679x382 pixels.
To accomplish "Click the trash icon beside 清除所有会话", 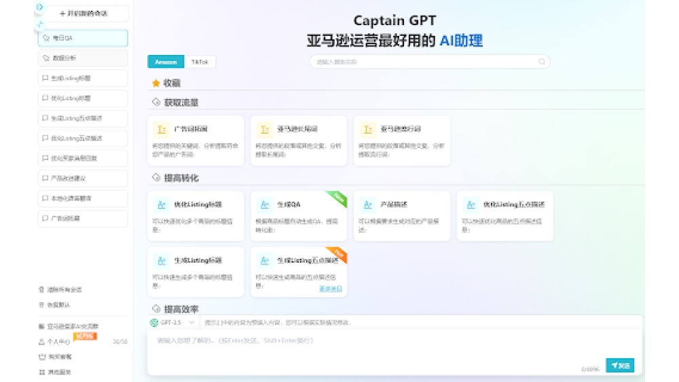I will point(41,290).
